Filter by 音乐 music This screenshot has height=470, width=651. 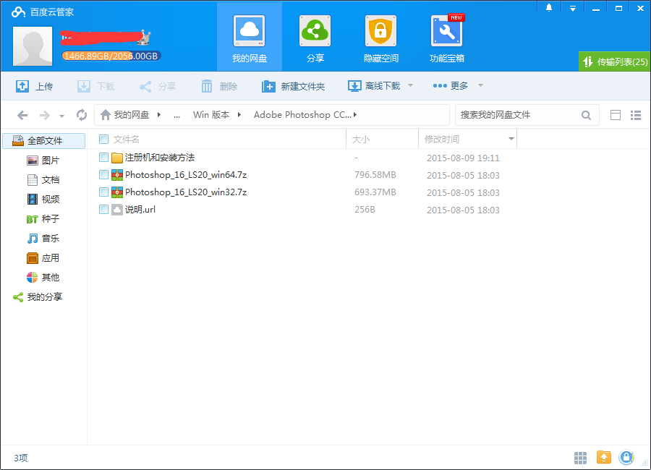pos(43,239)
